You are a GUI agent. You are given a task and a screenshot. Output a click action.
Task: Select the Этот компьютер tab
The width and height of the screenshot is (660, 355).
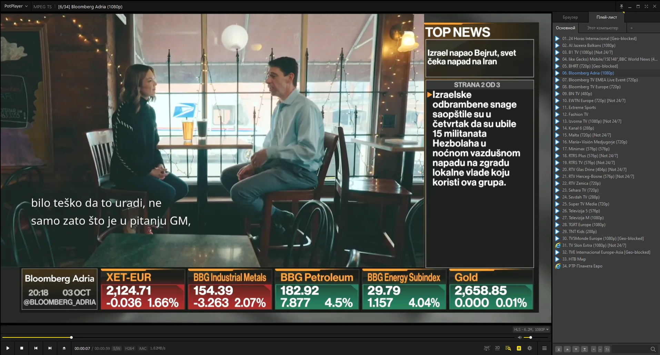(602, 28)
